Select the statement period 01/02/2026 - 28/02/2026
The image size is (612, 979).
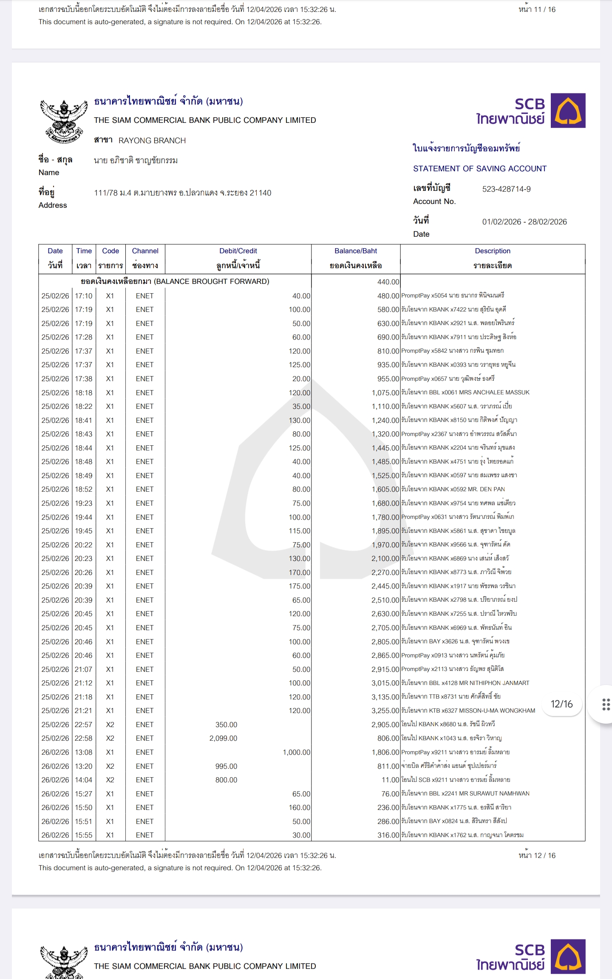click(524, 222)
